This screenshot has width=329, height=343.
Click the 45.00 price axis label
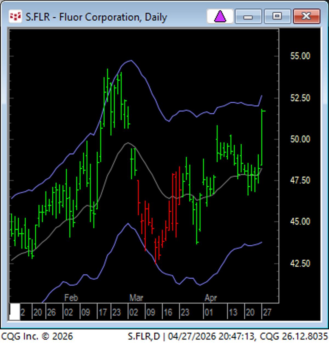(300, 221)
